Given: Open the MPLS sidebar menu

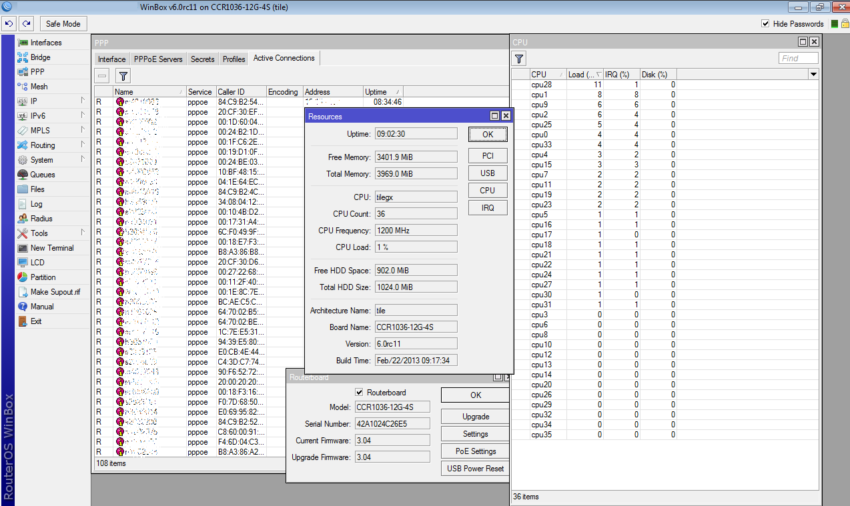Looking at the screenshot, I should click(x=40, y=131).
